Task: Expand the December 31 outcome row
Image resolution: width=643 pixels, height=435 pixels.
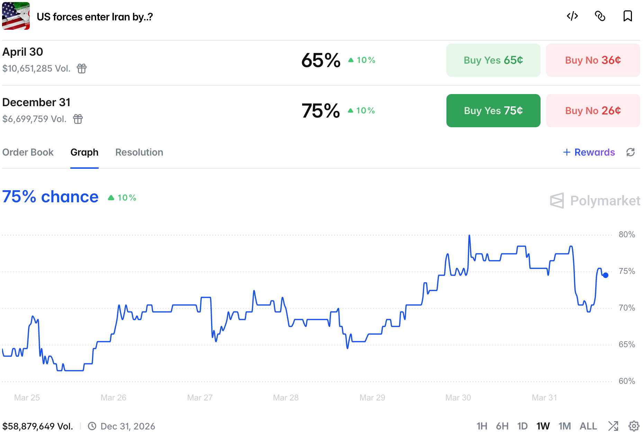Action: (x=173, y=111)
